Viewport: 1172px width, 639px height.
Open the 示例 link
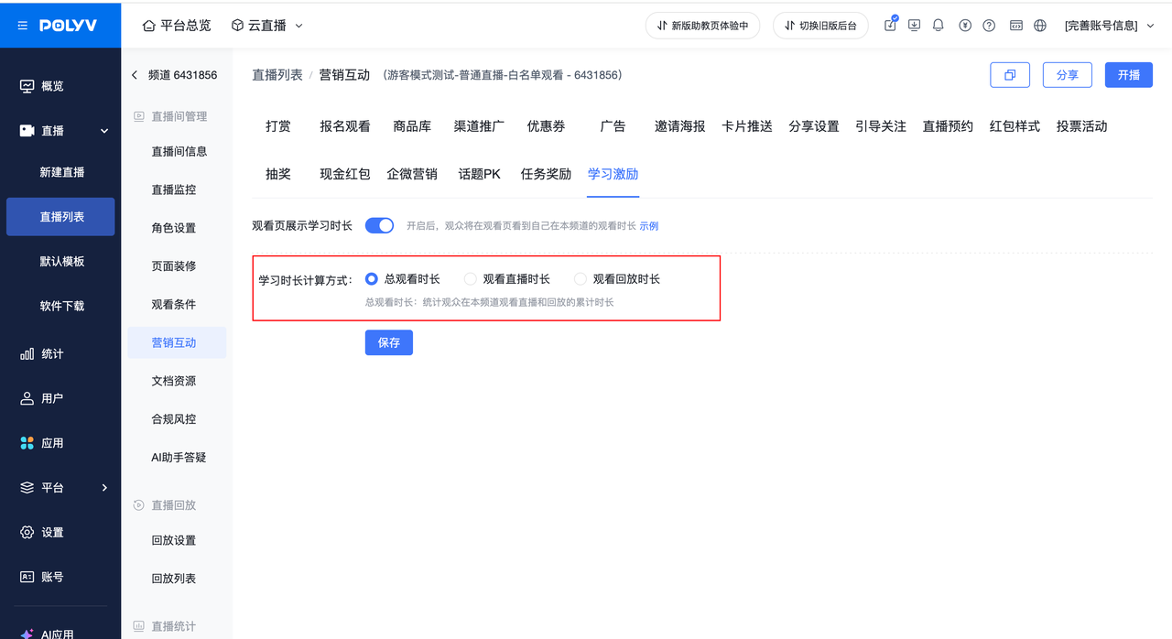[648, 225]
